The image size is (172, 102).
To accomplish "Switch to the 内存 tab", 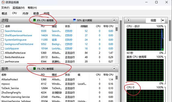I will tap(26, 14).
